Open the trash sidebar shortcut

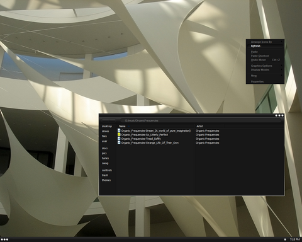pyautogui.click(x=105, y=175)
